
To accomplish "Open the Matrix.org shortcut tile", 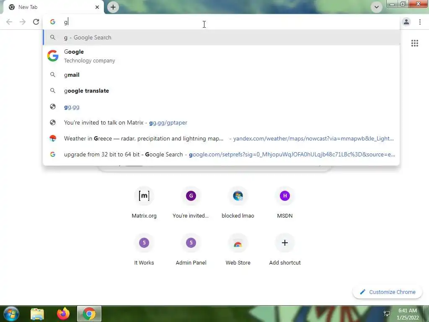I will [144, 203].
